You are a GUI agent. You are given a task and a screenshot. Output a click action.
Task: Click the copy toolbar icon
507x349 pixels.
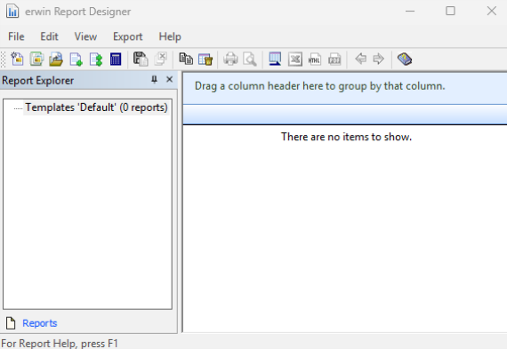pos(186,59)
